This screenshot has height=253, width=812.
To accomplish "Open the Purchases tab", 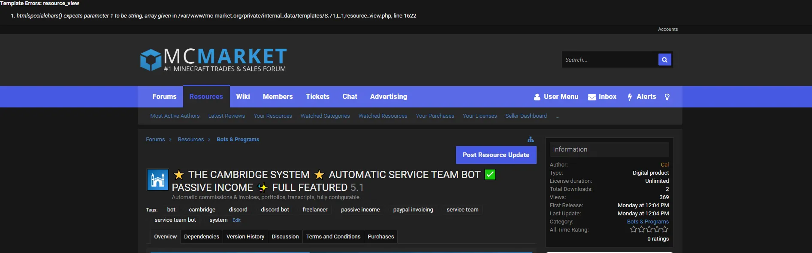I will [x=381, y=237].
